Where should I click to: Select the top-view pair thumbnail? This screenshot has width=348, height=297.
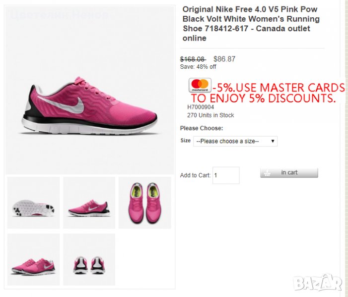tap(144, 203)
